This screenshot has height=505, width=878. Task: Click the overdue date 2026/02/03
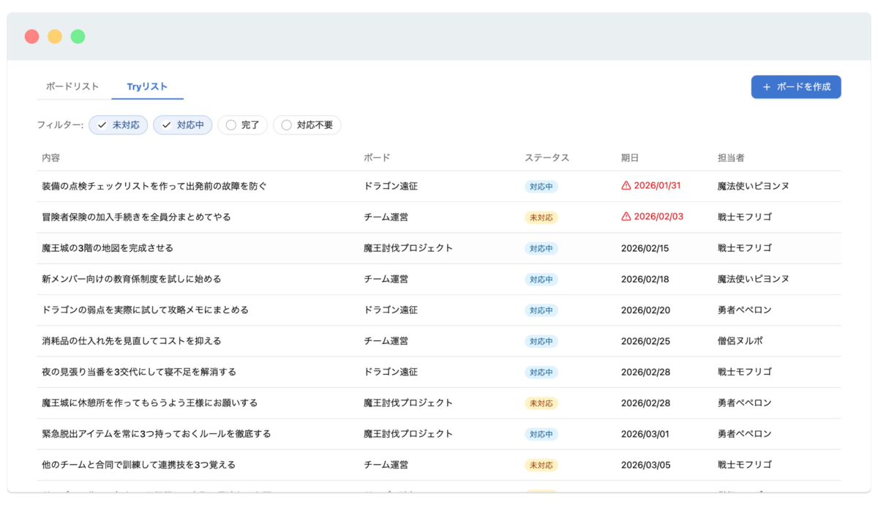pos(658,217)
